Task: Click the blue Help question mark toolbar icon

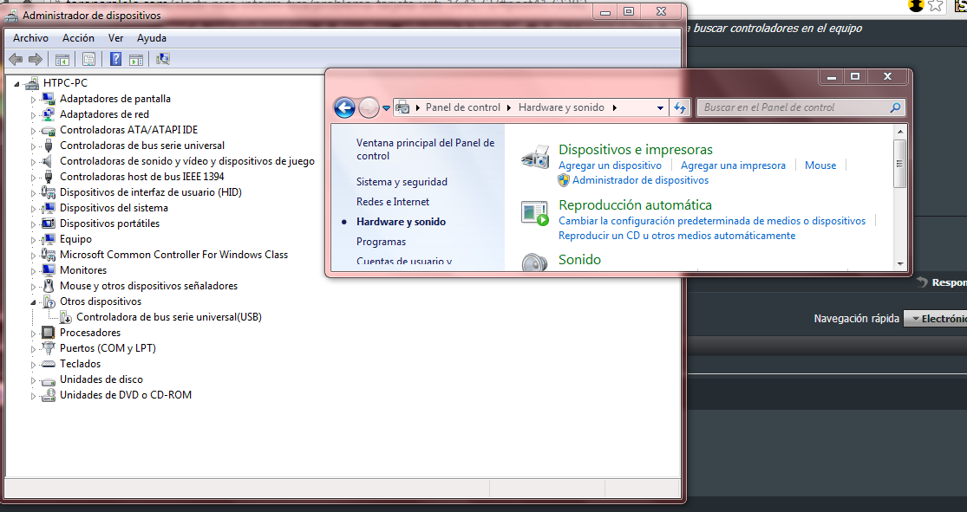Action: 115,59
